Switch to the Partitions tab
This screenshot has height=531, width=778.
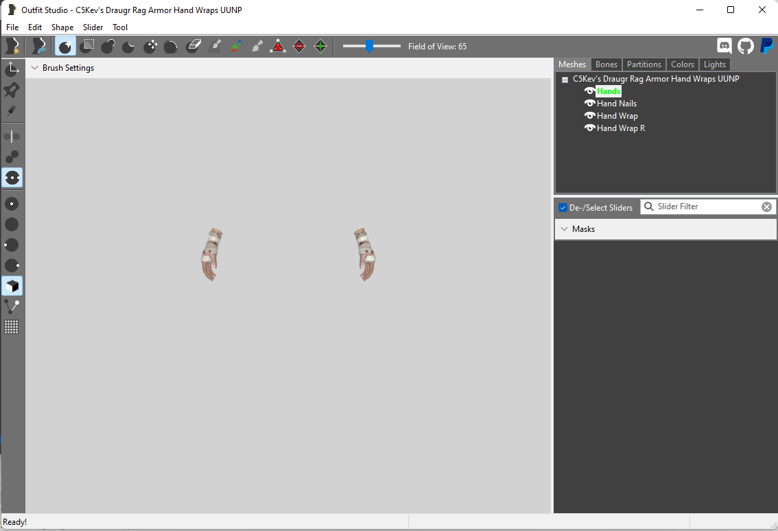tap(644, 64)
